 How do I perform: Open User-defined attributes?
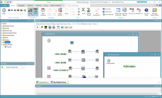[108, 15]
